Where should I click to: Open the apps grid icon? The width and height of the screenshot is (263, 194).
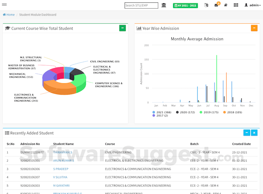click(235, 5)
